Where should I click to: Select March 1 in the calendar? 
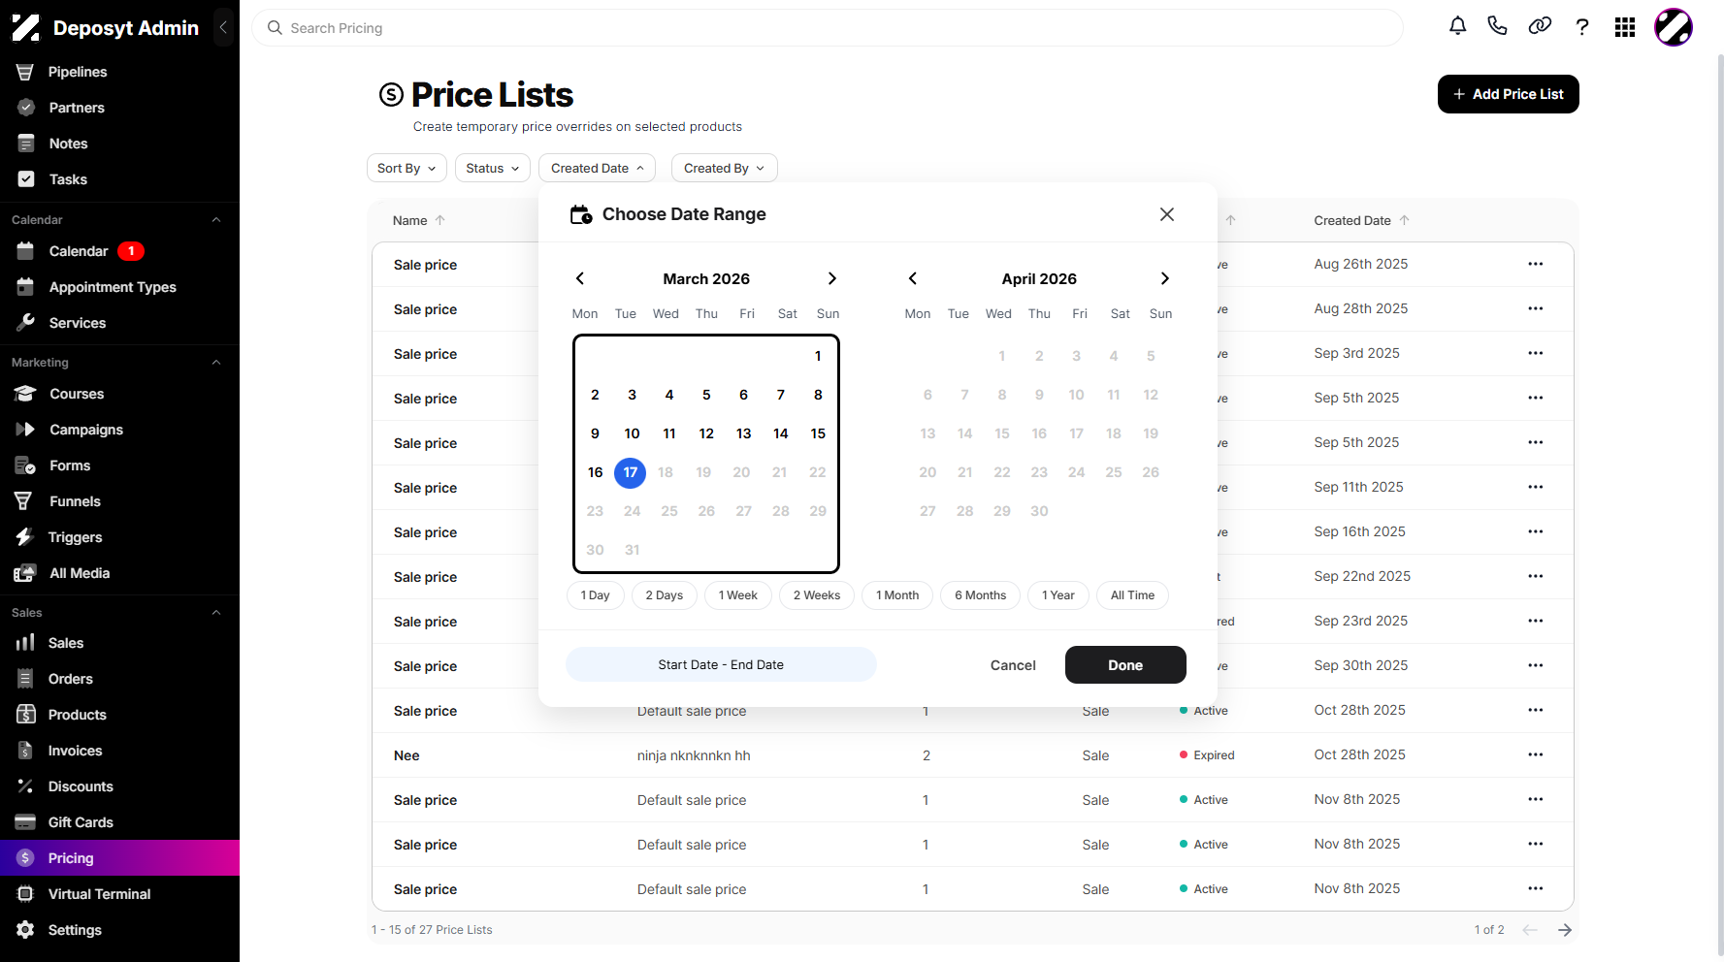818,356
